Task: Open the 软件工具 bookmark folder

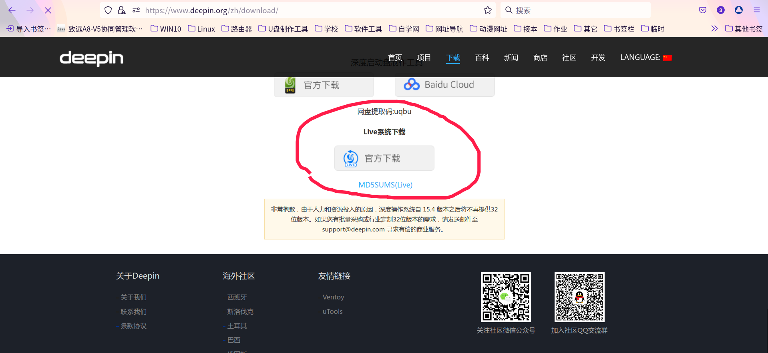Action: coord(363,29)
